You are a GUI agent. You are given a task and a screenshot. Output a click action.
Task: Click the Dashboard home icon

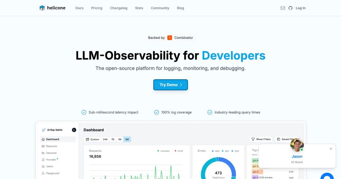pos(43,139)
